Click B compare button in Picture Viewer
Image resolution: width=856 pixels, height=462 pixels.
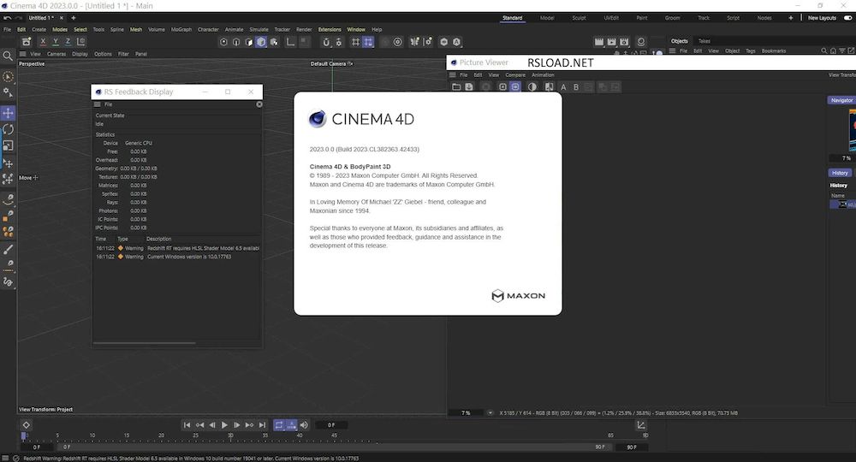576,86
